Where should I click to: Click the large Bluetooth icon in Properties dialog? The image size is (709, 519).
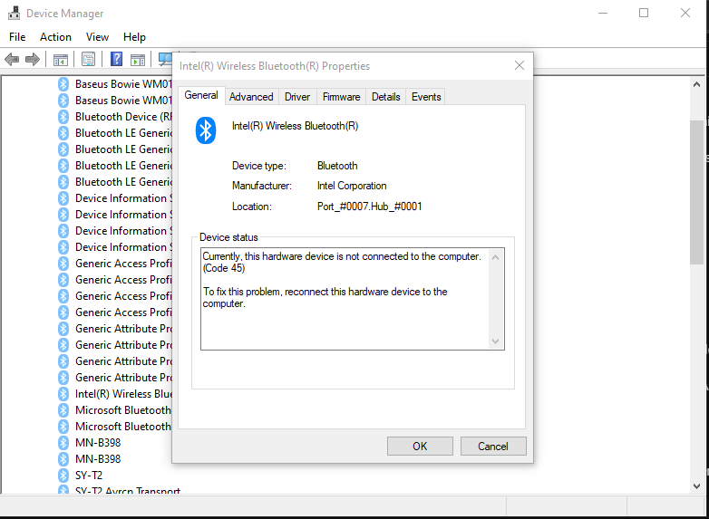[x=206, y=130]
